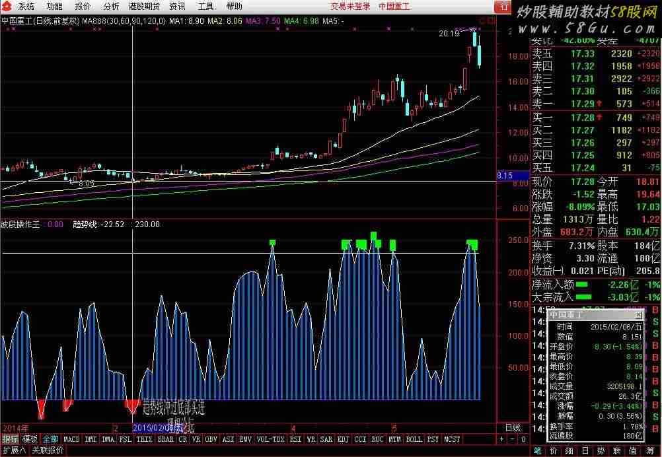Open the 功能 menu

click(54, 7)
